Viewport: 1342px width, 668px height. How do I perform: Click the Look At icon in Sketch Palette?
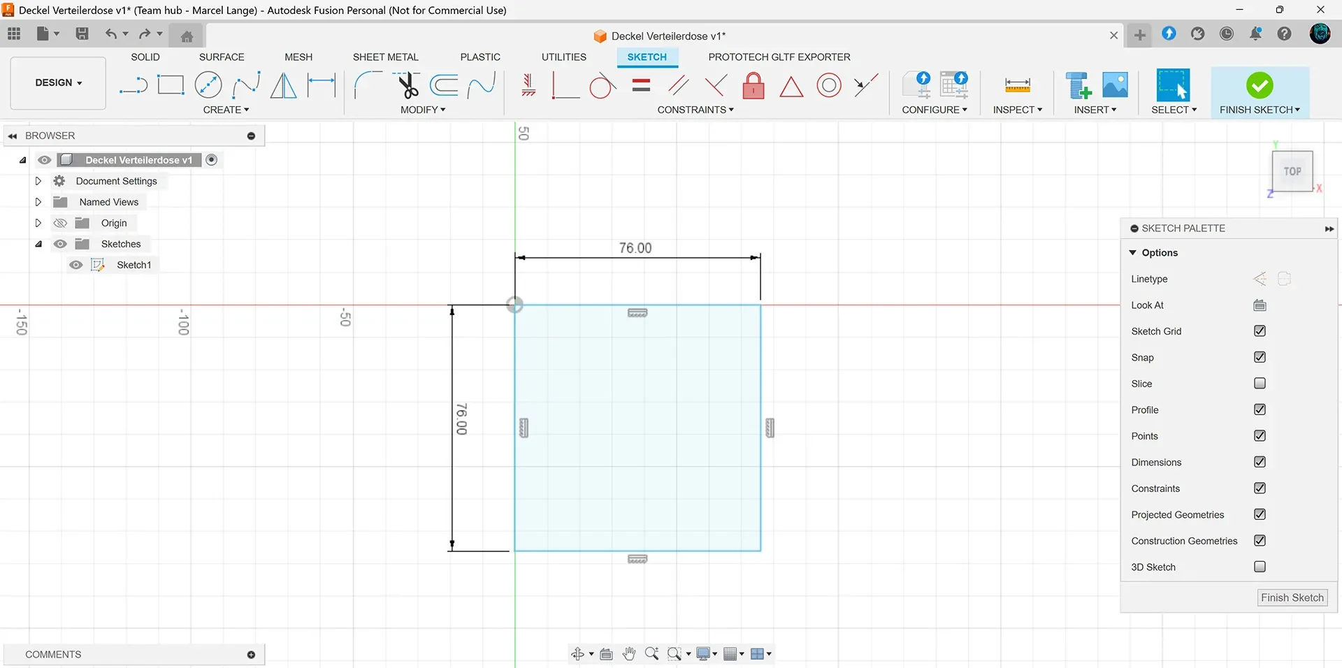point(1260,305)
